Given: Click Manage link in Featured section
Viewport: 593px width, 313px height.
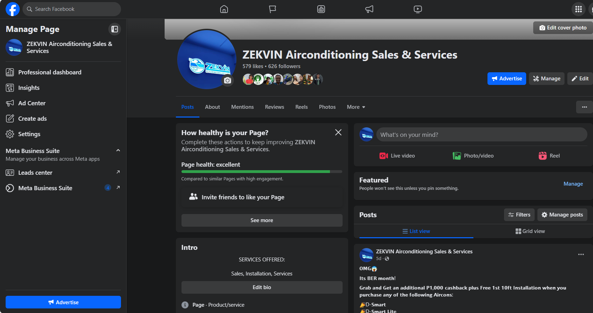Looking at the screenshot, I should 573,184.
